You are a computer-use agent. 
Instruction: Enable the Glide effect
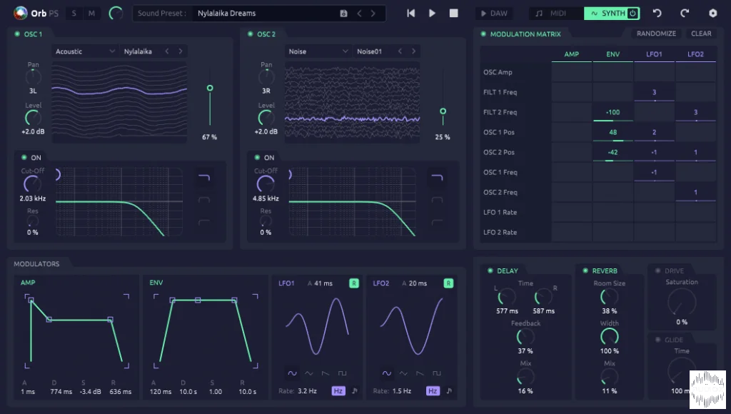pos(657,340)
